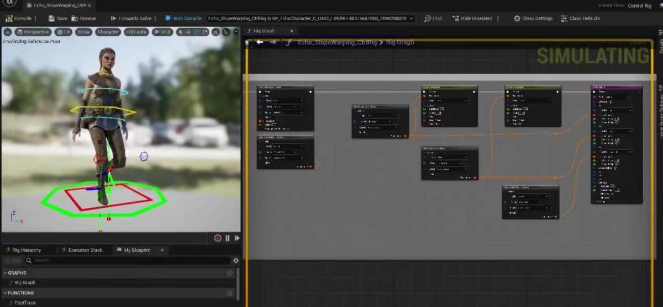This screenshot has height=307, width=663.
Task: Collapse the FUNCTIONS section
Action: (x=6, y=293)
